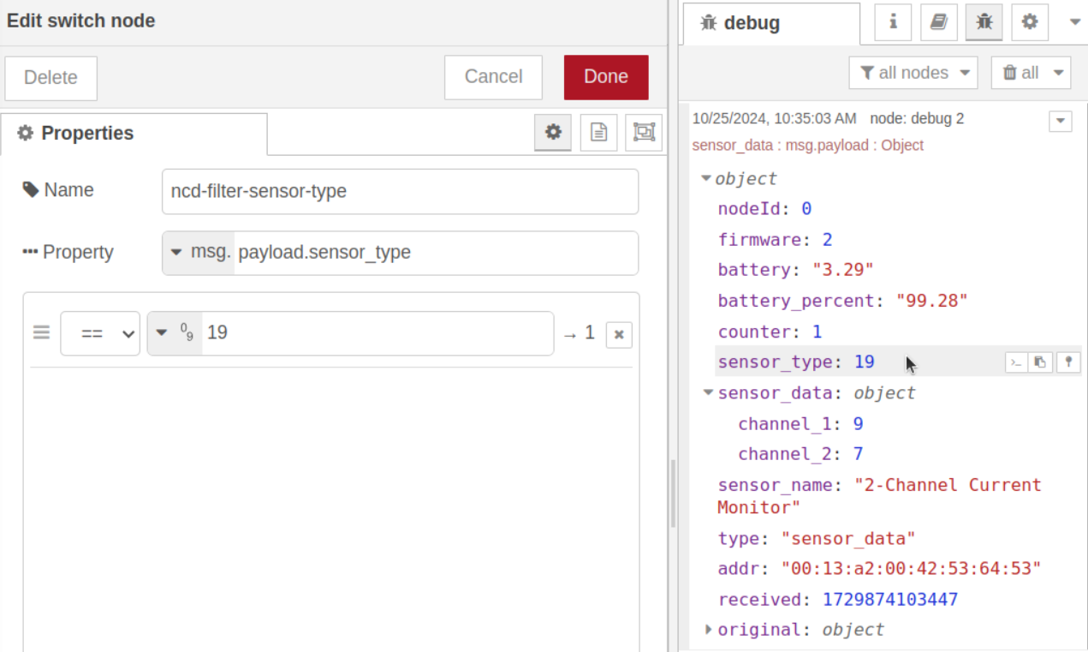Remove the == 19 rule
The width and height of the screenshot is (1088, 652).
(x=619, y=334)
